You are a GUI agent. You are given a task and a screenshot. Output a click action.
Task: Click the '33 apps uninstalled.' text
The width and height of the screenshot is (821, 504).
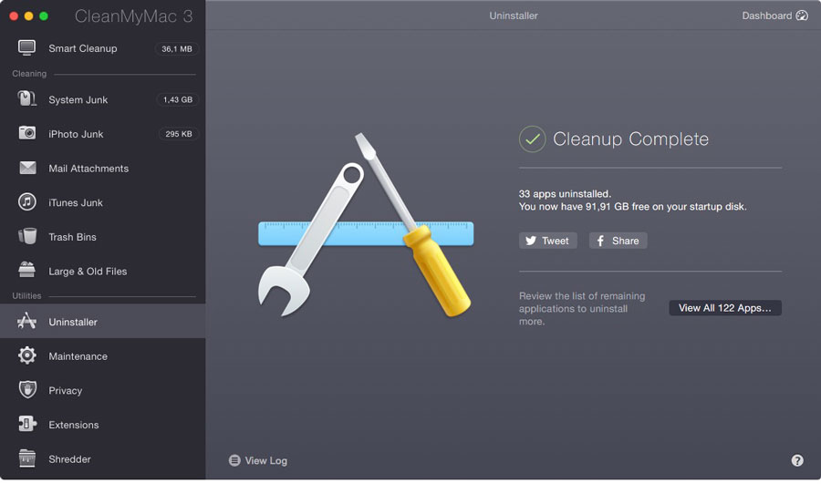click(565, 193)
